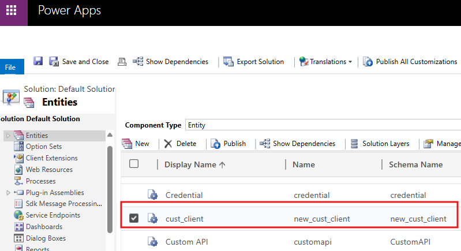Click top toolbar Show Dependencies icon

138,61
